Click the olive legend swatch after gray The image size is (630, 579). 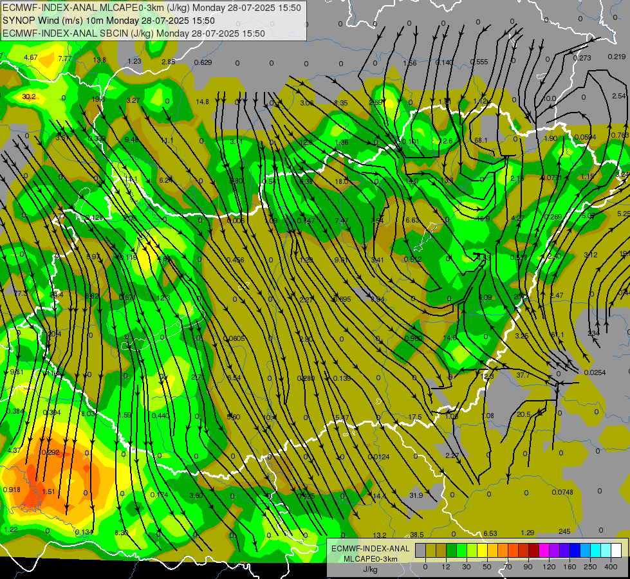click(x=431, y=550)
